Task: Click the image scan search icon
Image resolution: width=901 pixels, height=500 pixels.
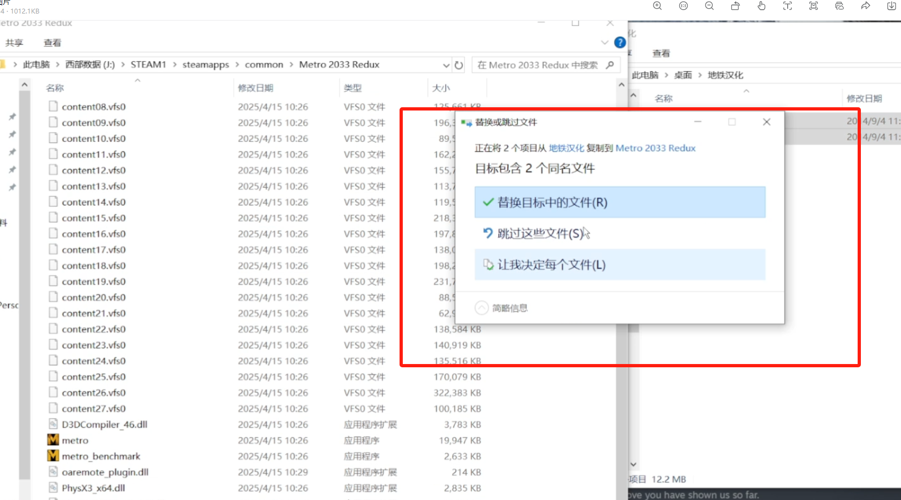Action: (x=813, y=6)
